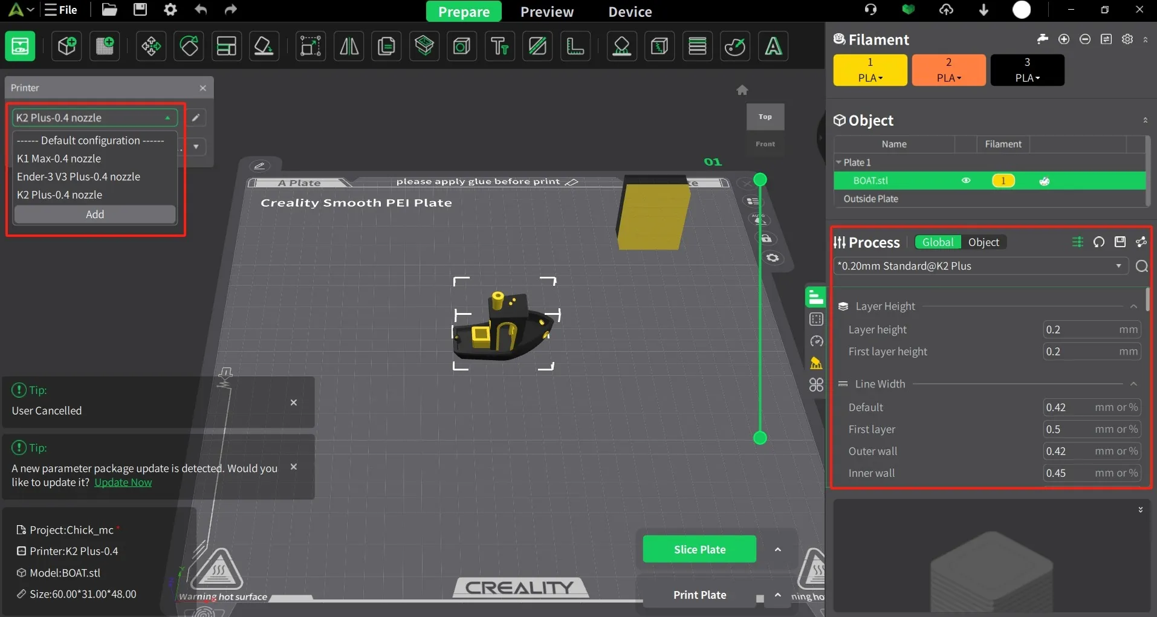Open the Text emboss tool

[x=499, y=46]
